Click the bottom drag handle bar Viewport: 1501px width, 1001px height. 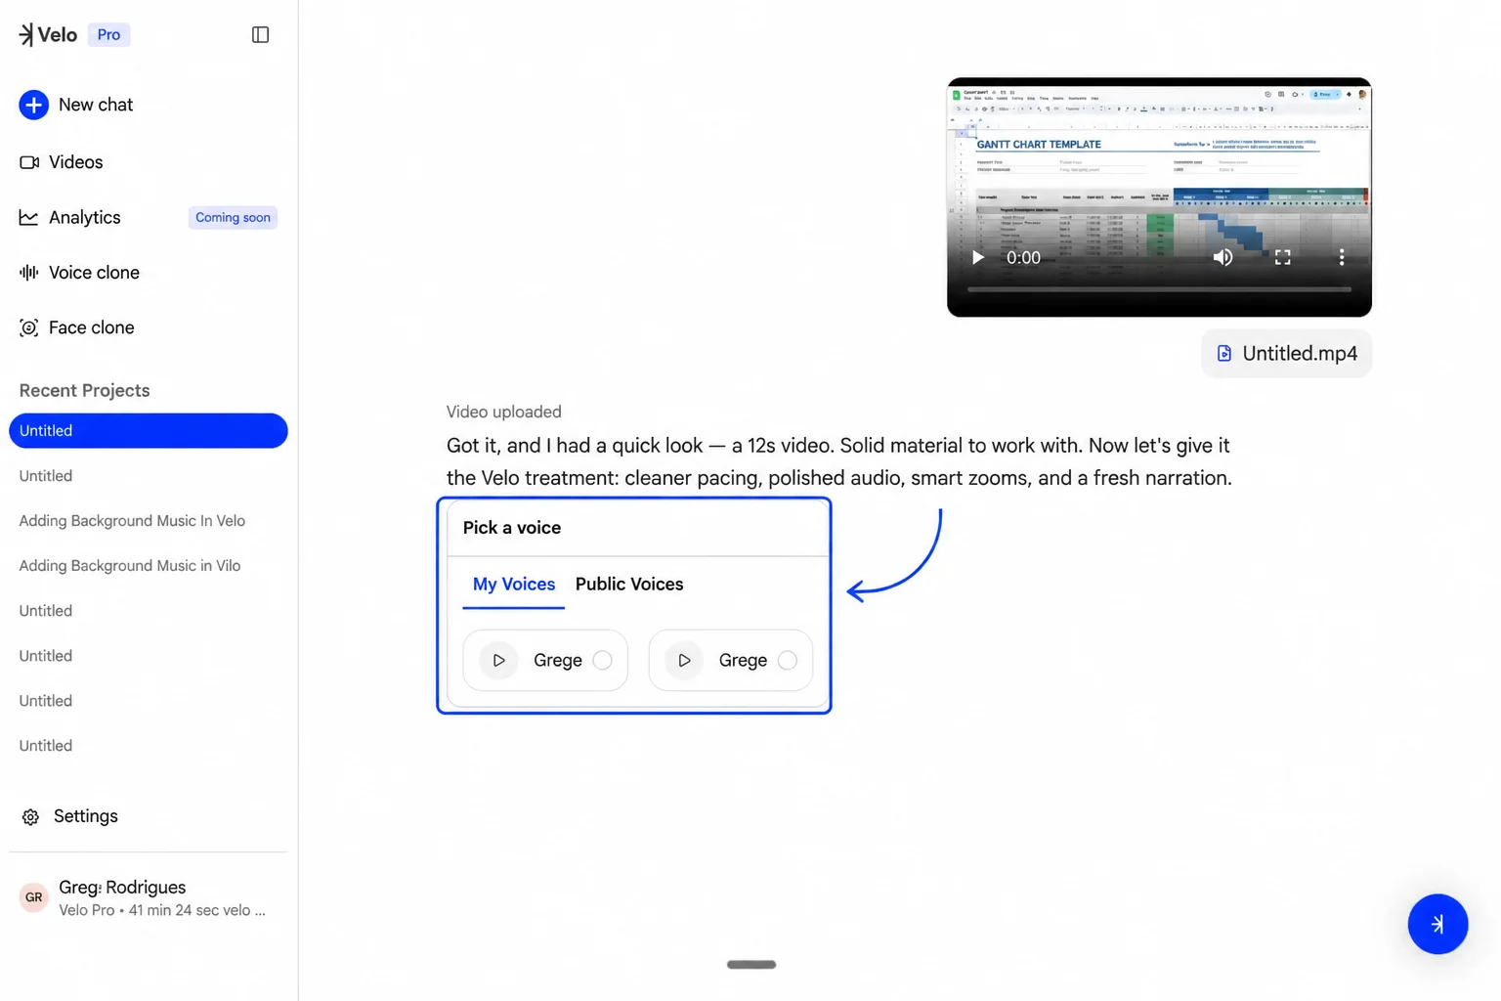[751, 965]
